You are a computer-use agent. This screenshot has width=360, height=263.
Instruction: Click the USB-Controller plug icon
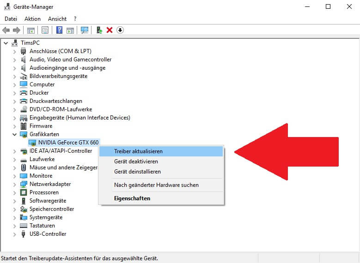(x=23, y=234)
